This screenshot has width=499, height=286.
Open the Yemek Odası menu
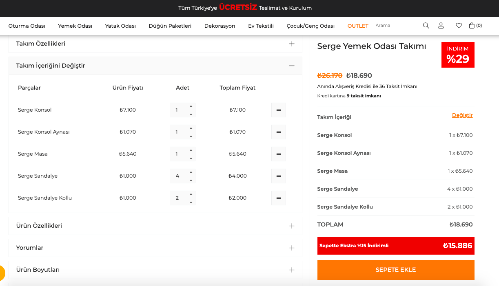75,26
